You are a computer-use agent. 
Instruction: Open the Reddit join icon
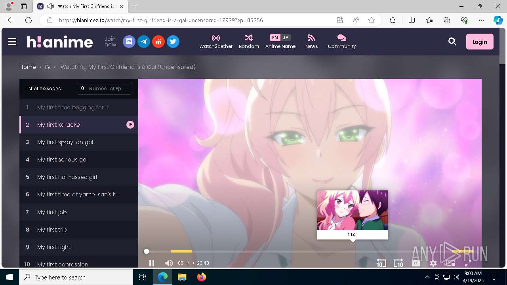coord(158,42)
